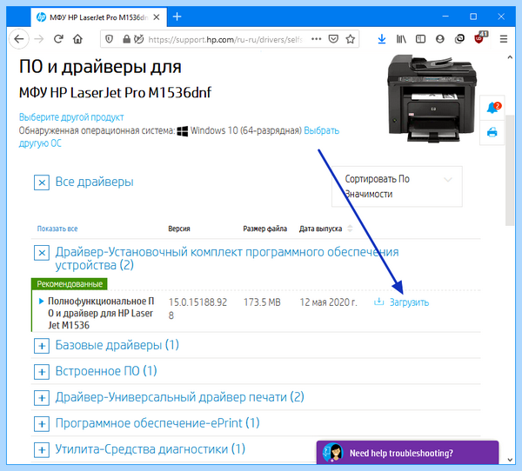Viewport: 522px width, 471px height.
Task: Click the download icon next to Загрузить
Action: click(378, 302)
